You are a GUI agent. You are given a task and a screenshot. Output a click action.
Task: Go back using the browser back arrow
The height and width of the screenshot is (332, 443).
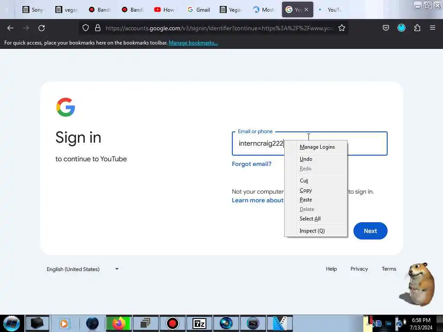tap(10, 28)
